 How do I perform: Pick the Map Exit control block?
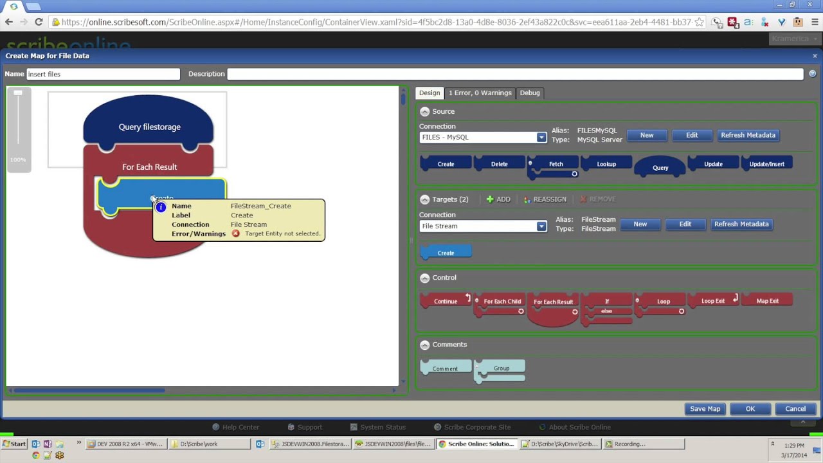[x=766, y=301]
